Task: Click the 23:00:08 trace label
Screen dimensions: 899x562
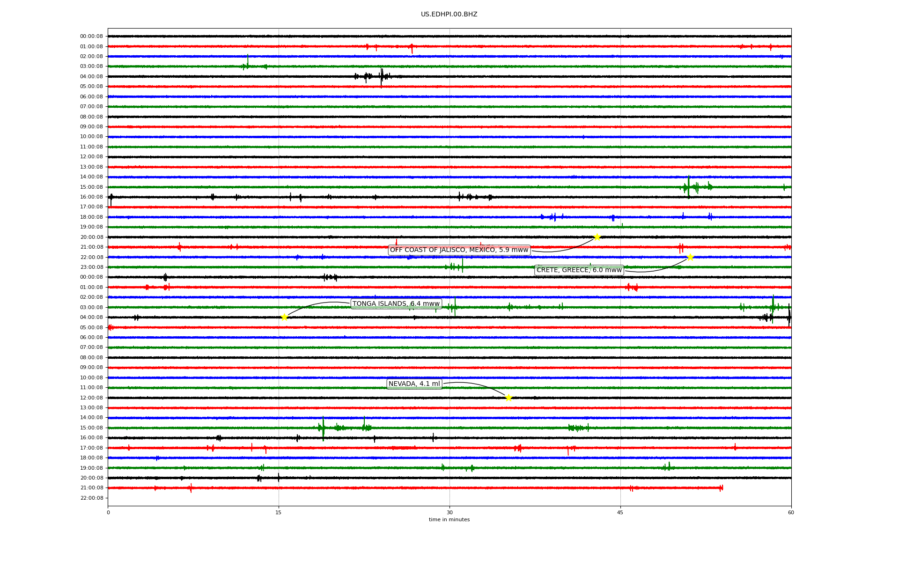Action: pos(91,267)
